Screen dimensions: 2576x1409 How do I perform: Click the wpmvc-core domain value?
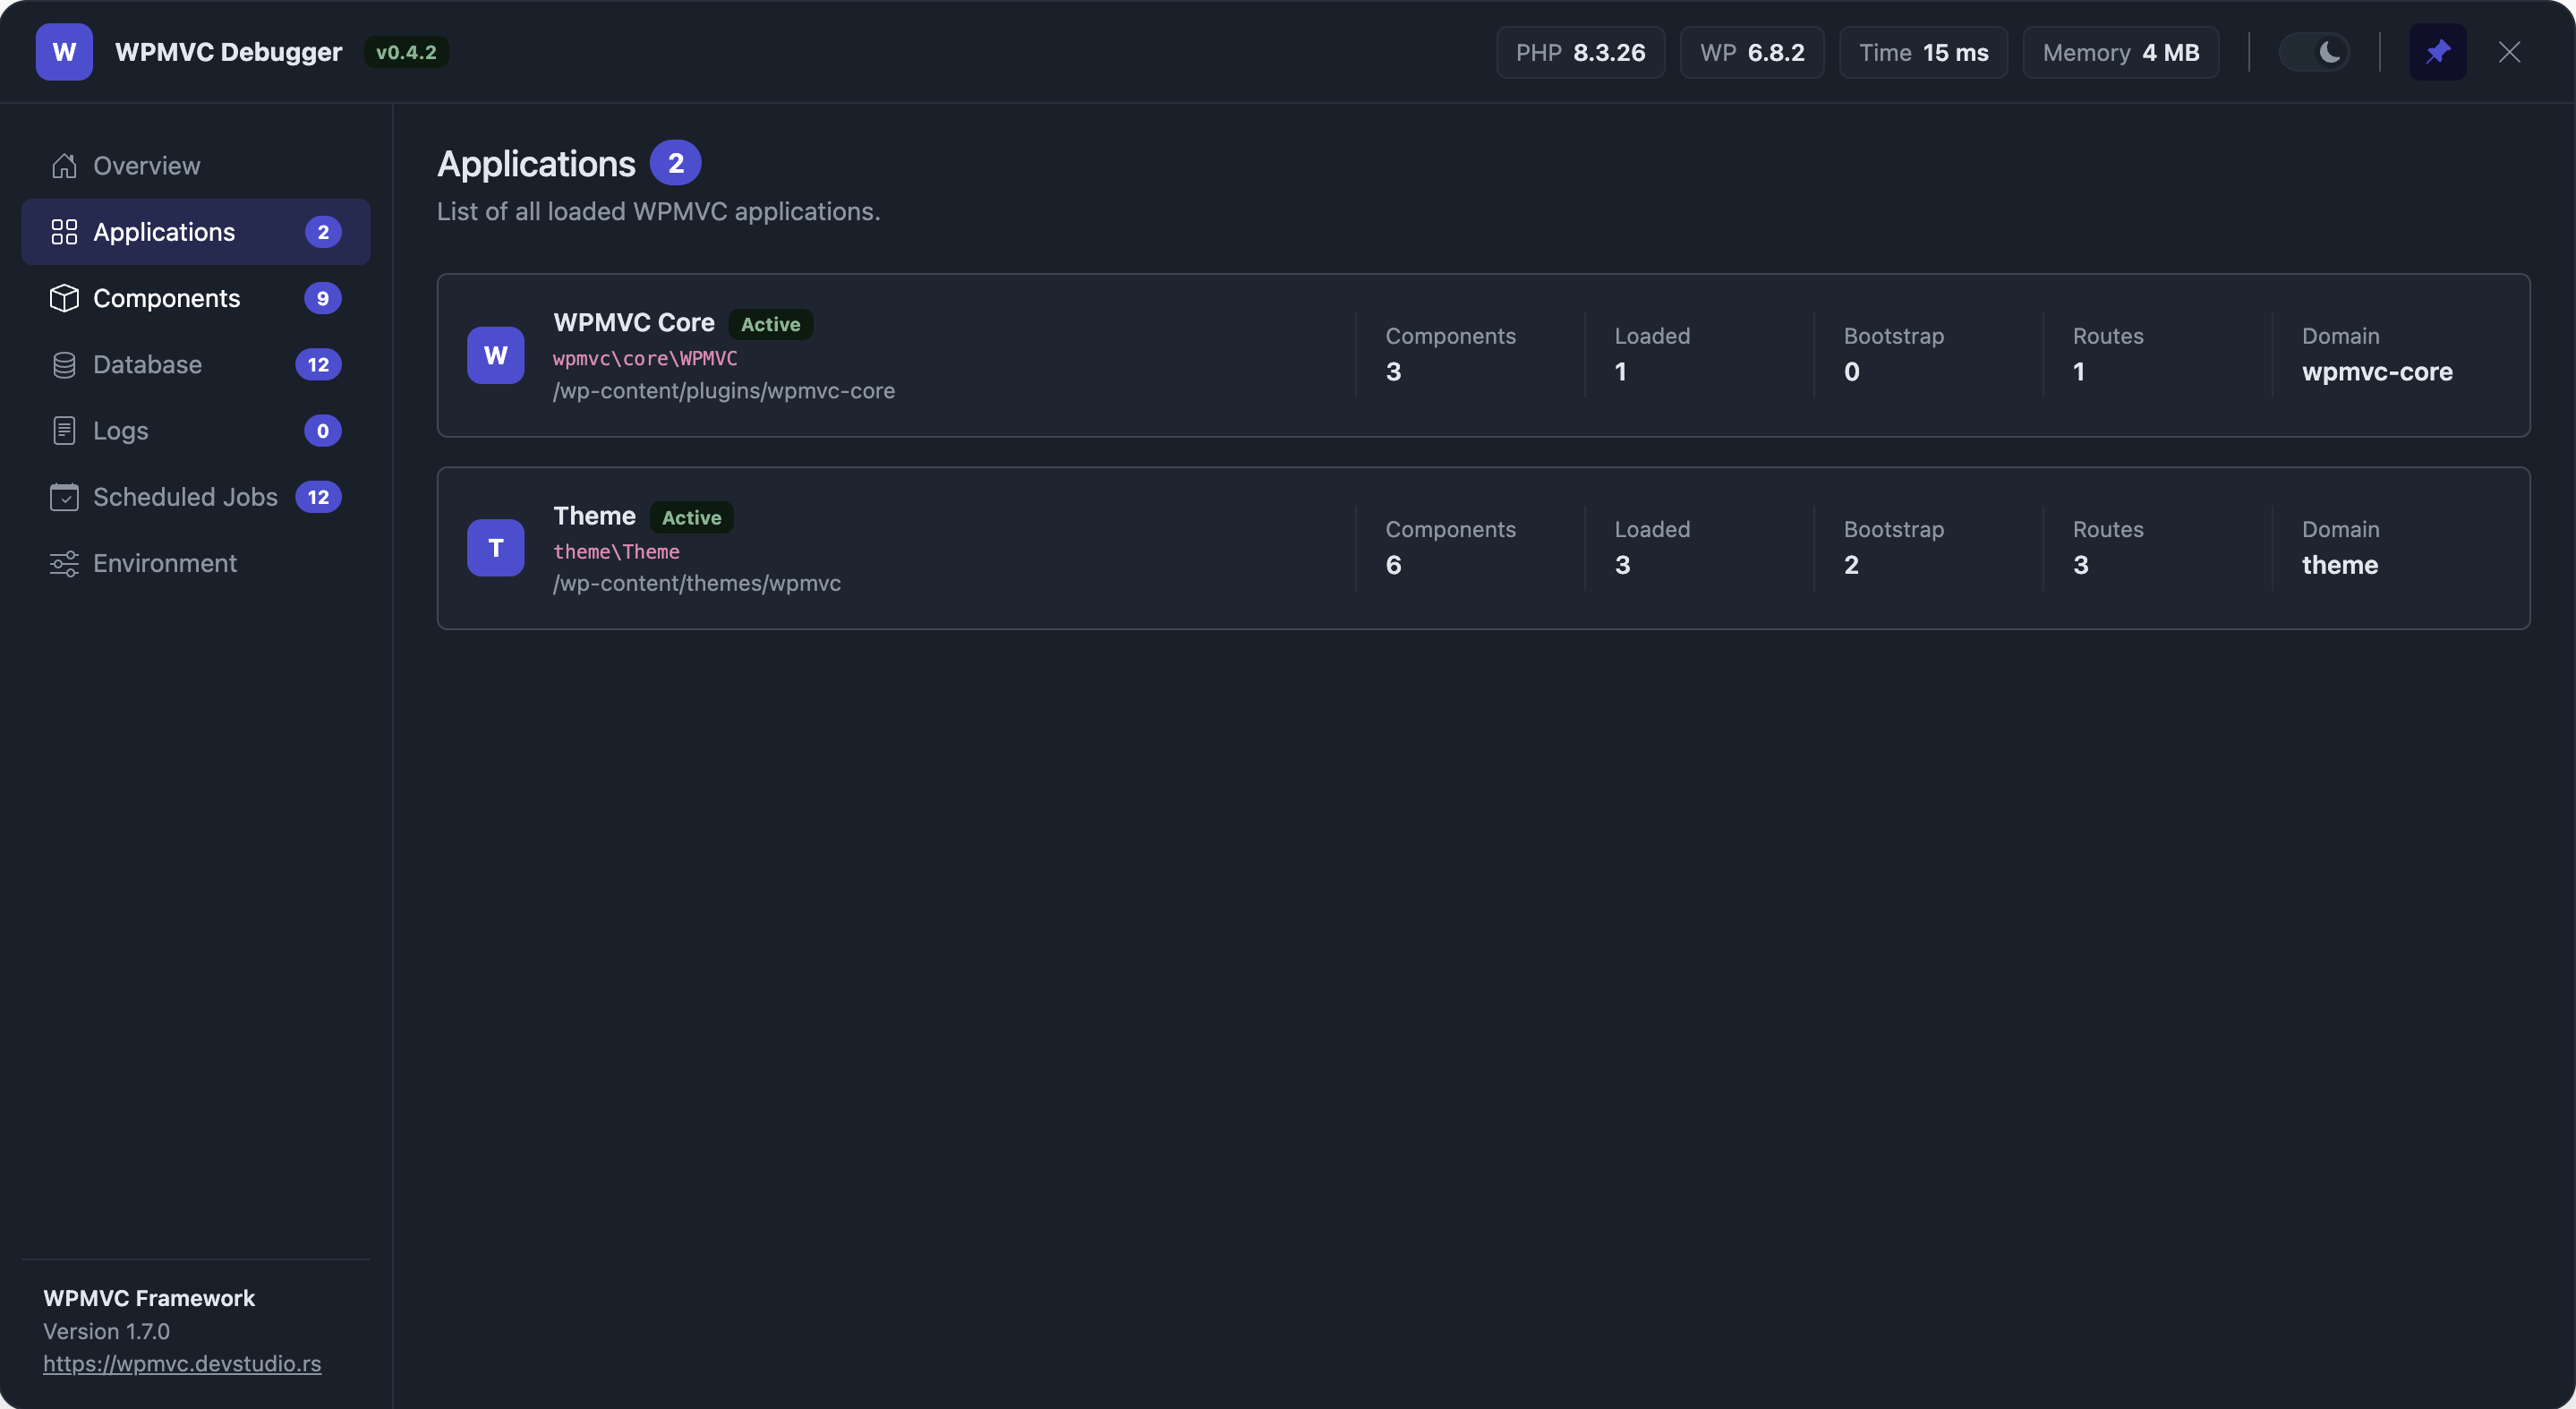(x=2377, y=372)
